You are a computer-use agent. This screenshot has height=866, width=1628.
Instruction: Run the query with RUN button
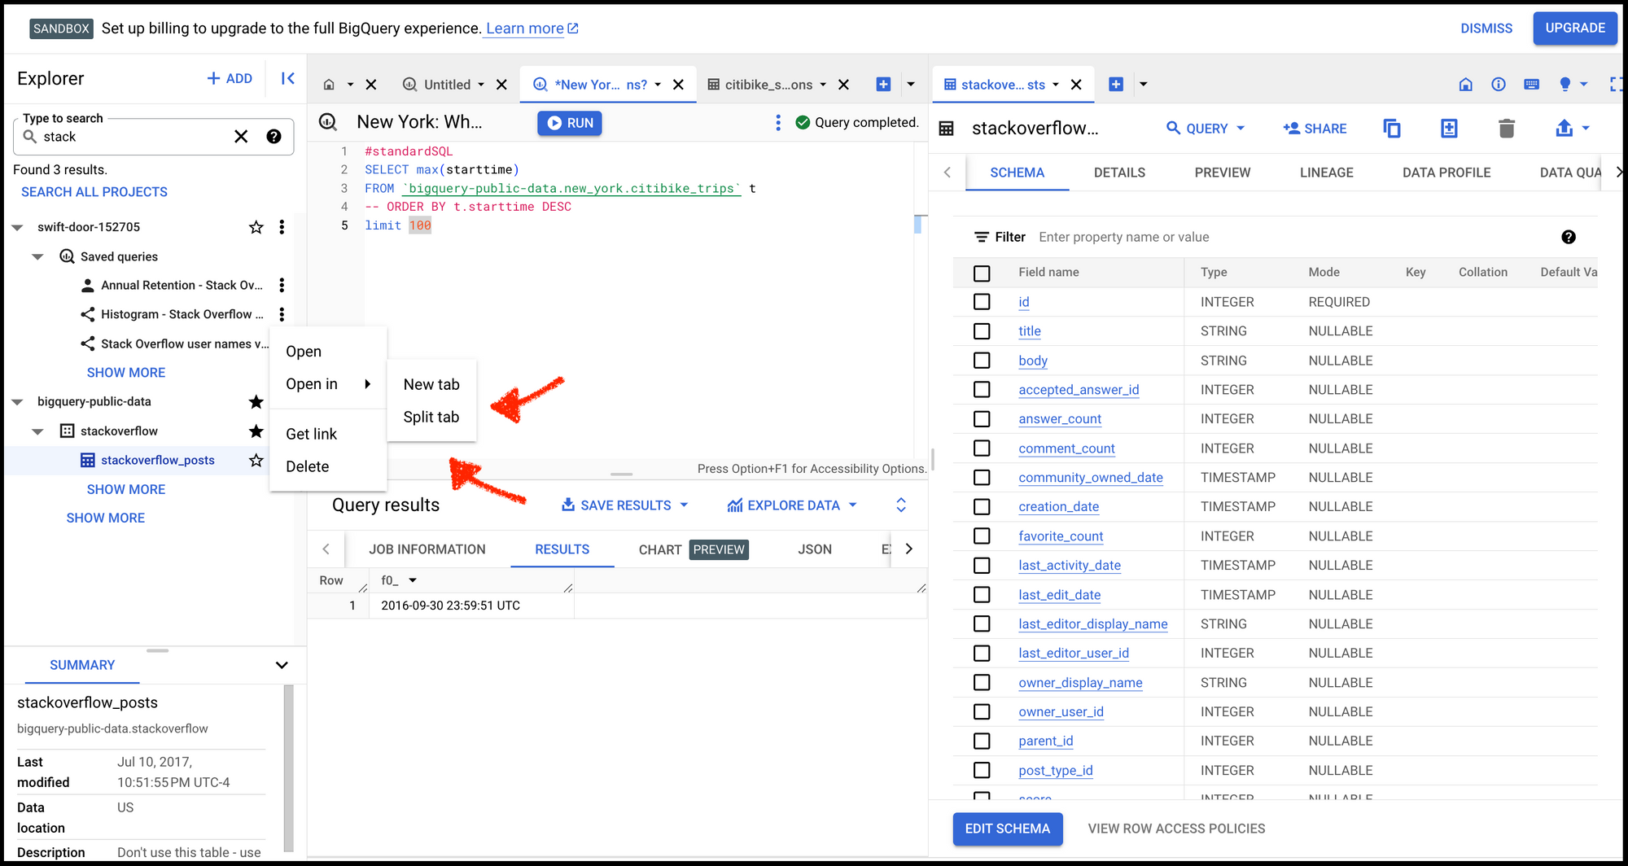(570, 123)
